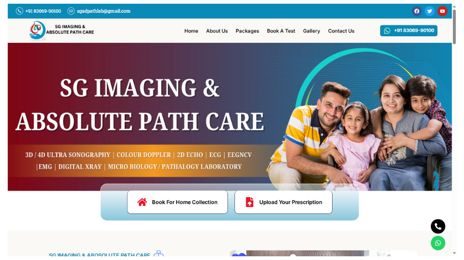Click the sgadpathlab@gmail.com email link
Viewport: 464px width, 260px height.
103,11
